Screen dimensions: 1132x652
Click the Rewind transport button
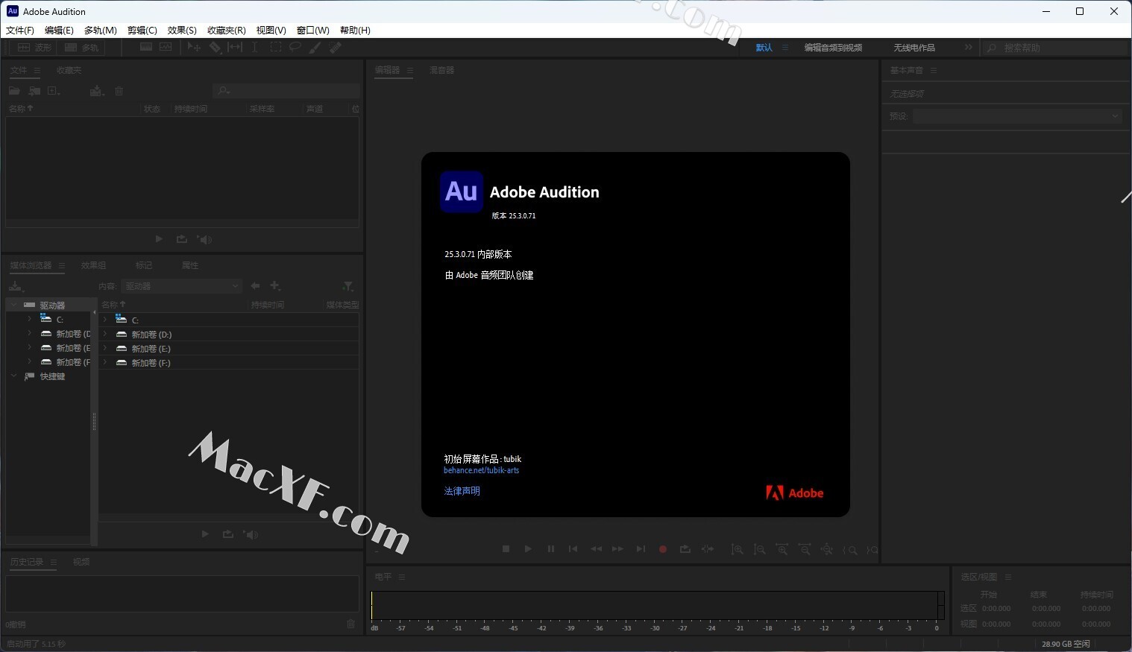coord(596,549)
